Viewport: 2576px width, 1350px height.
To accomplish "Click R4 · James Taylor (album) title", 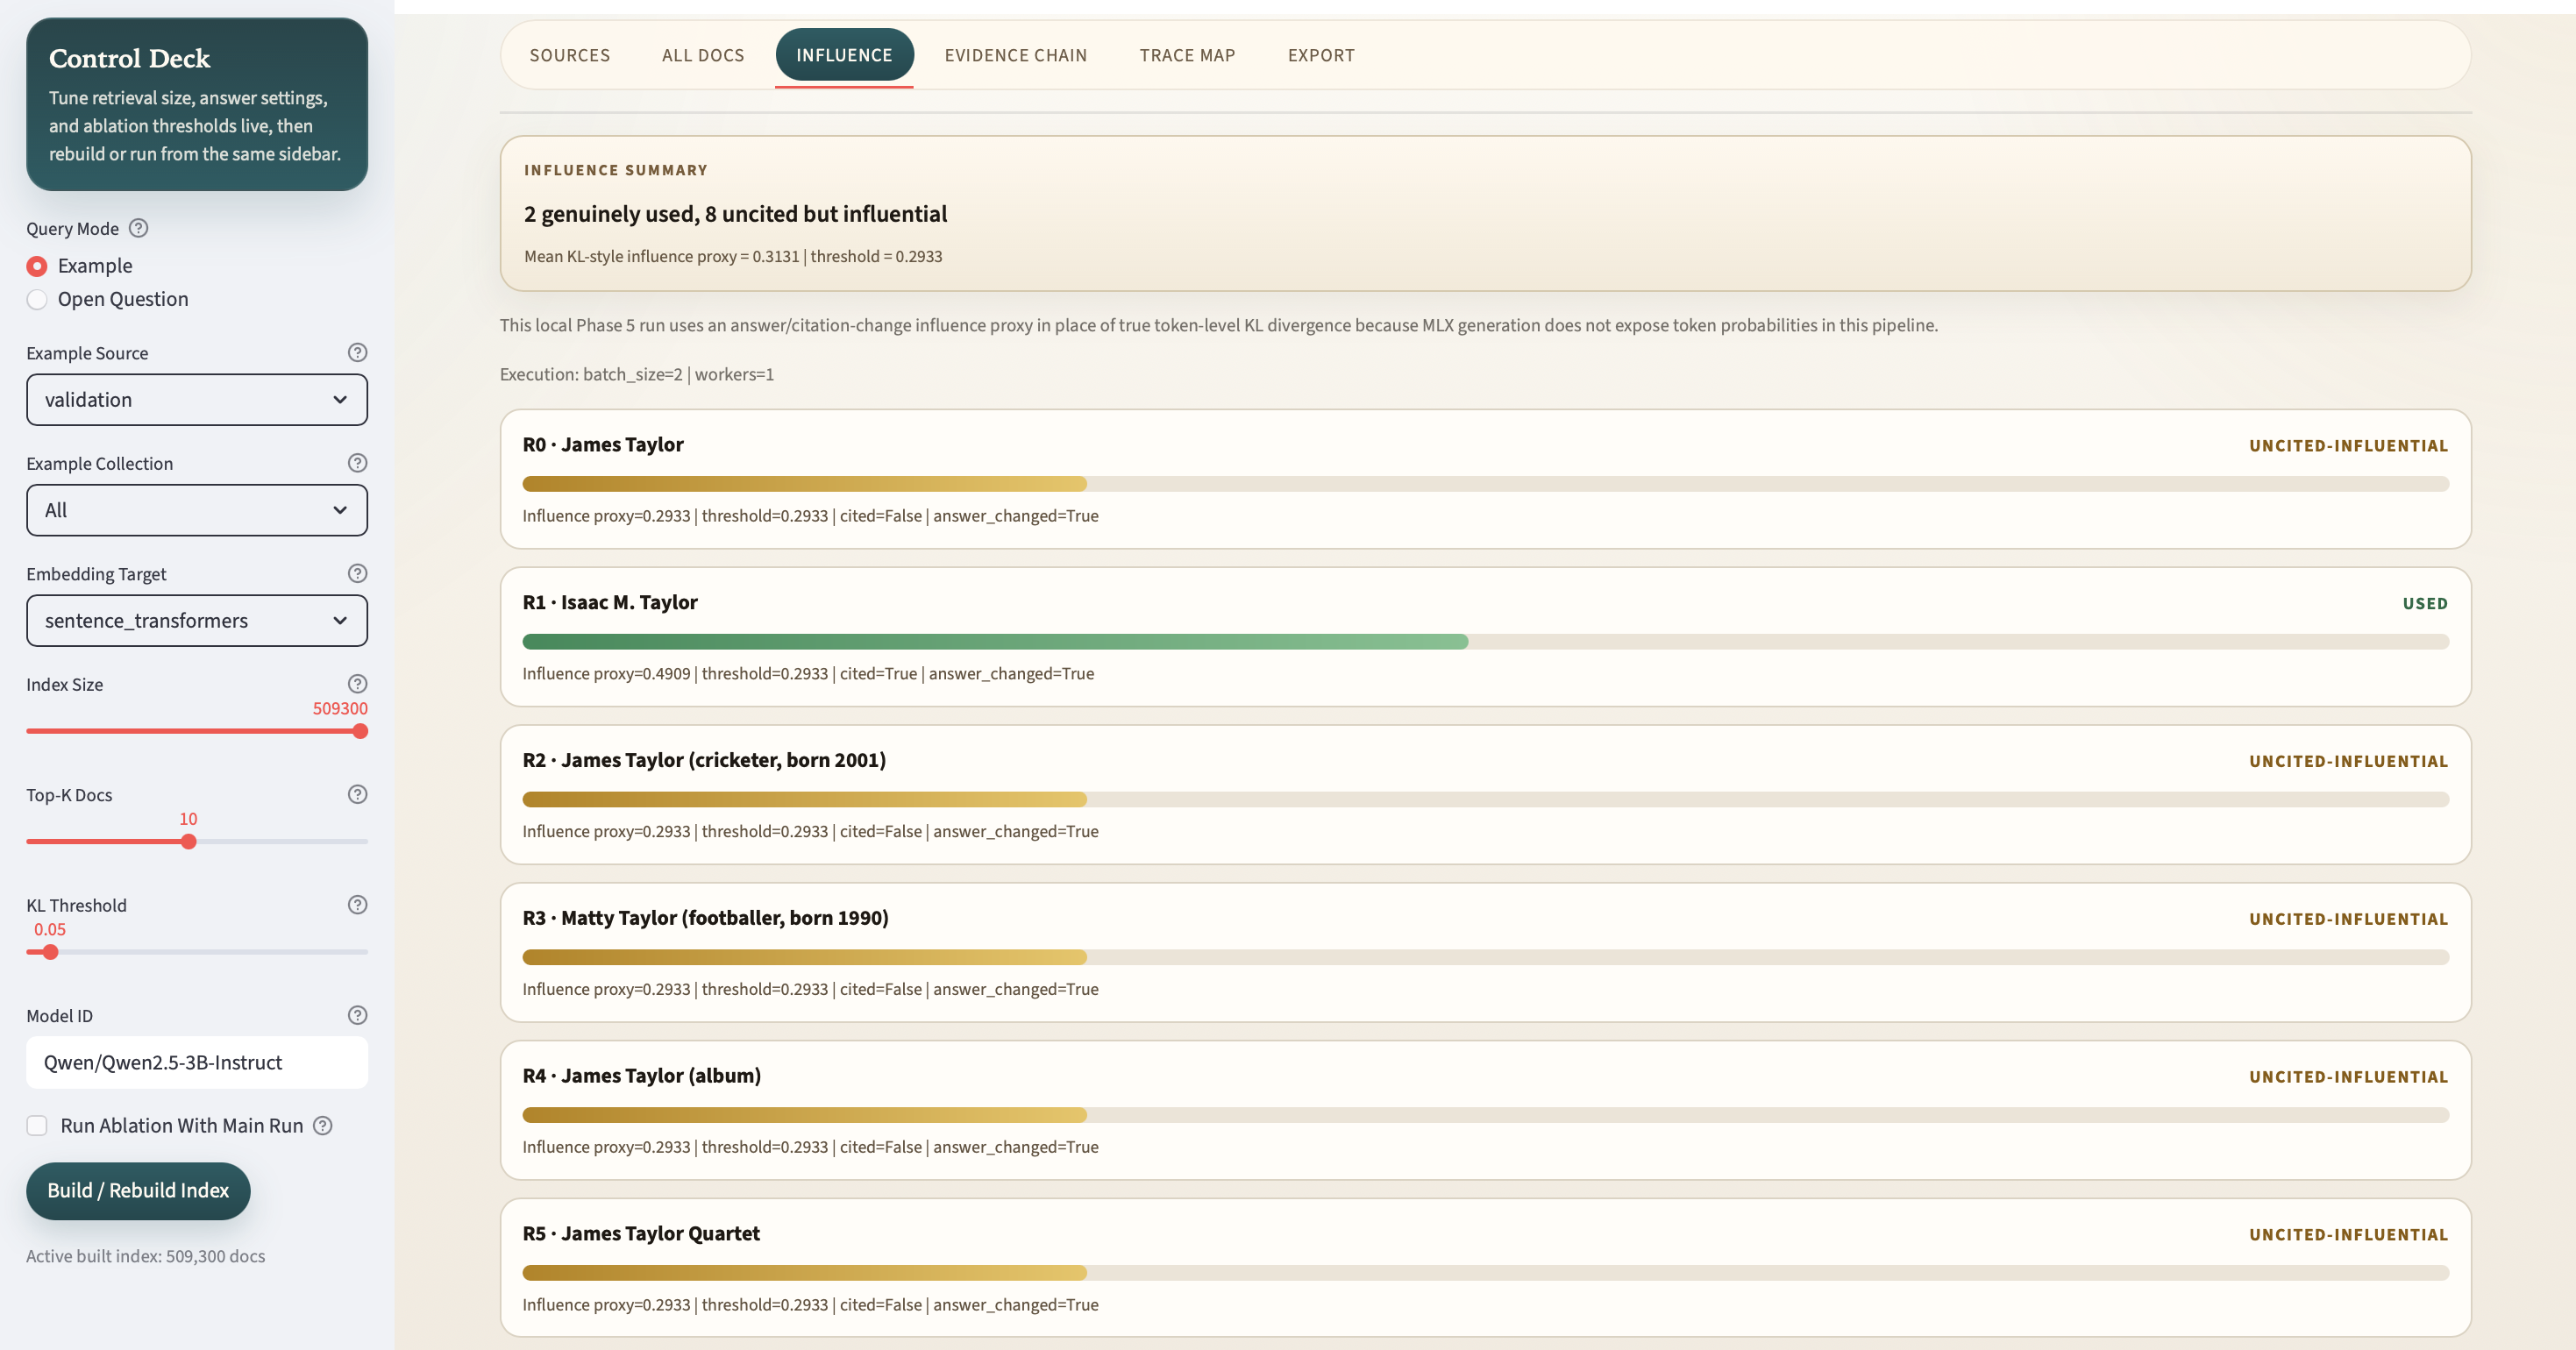I will (641, 1076).
